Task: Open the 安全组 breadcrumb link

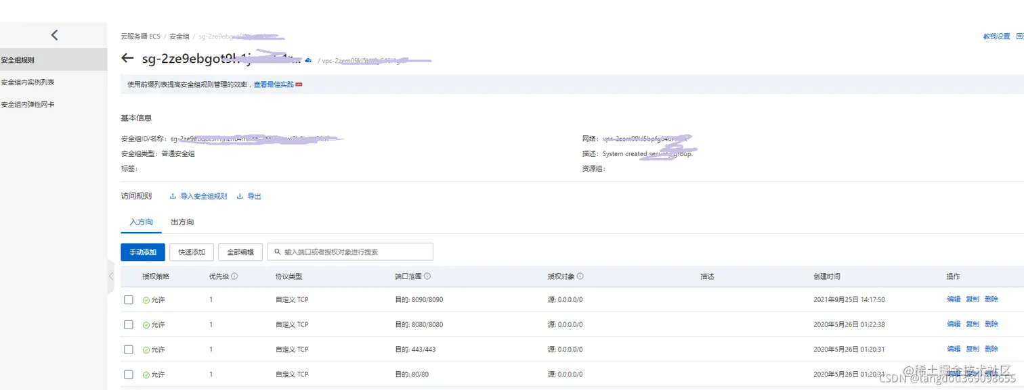Action: click(x=179, y=36)
